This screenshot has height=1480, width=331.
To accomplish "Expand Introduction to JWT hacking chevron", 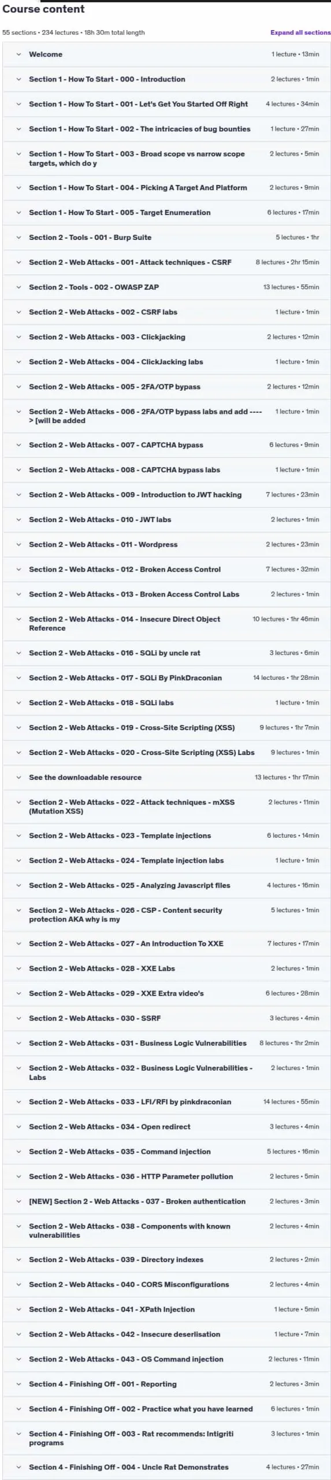I will point(18,495).
